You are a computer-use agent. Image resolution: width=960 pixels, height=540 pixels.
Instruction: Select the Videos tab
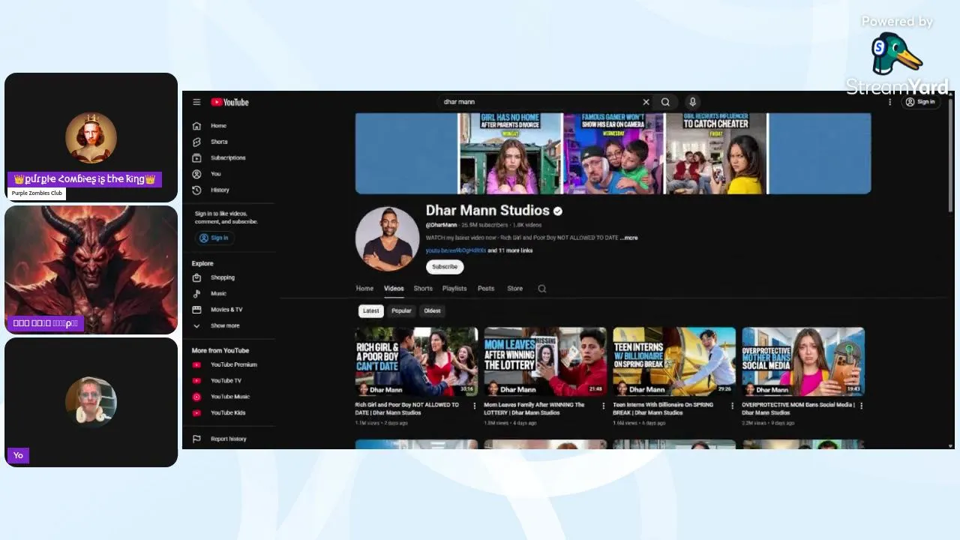pos(394,289)
